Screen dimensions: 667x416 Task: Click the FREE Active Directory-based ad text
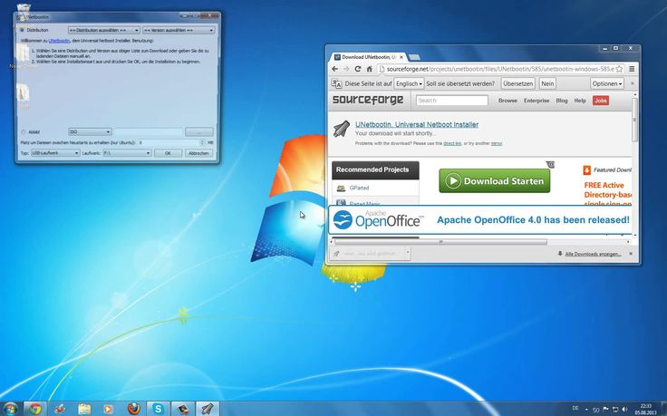coord(607,195)
